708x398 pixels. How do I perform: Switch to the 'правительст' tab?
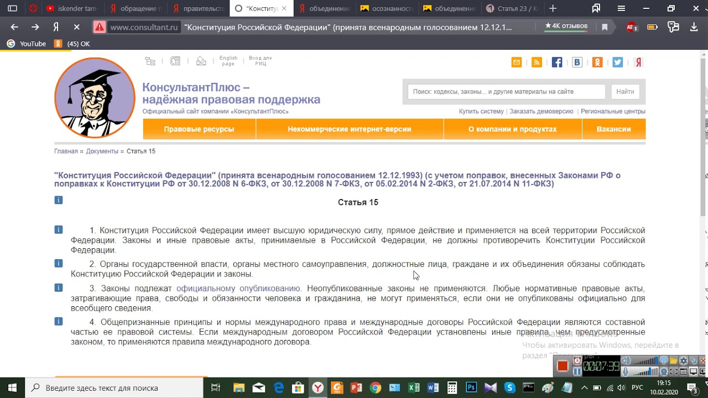pyautogui.click(x=198, y=8)
